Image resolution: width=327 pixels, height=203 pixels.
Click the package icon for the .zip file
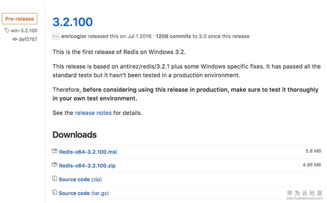click(55, 165)
